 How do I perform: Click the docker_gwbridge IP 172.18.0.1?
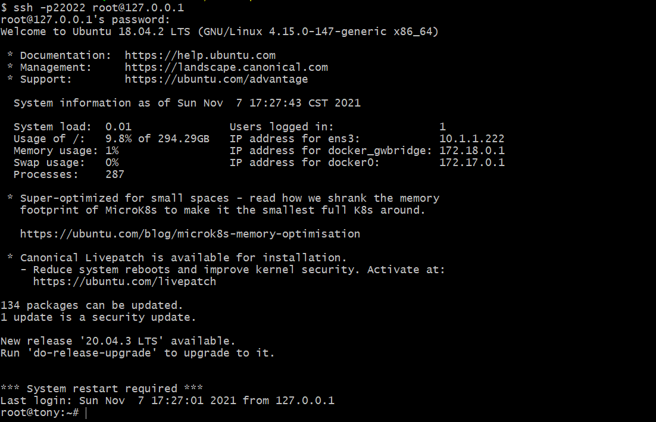[x=472, y=151]
